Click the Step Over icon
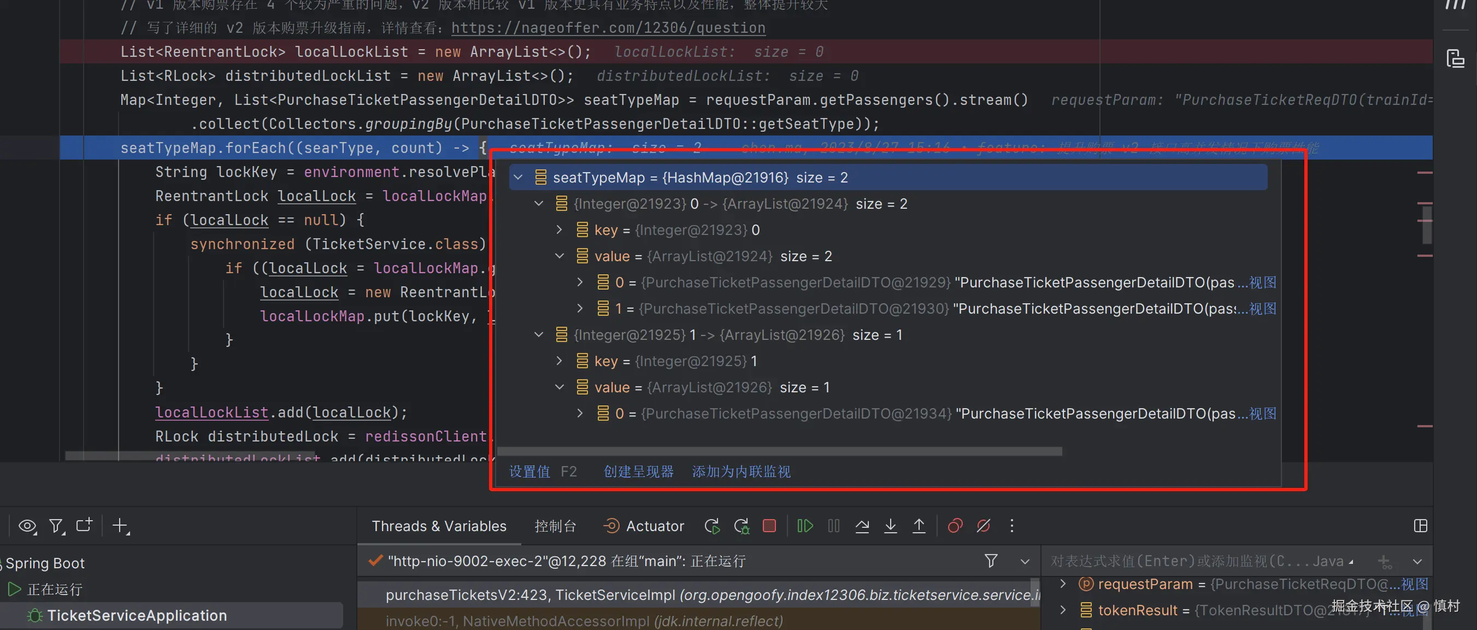Screen dimensions: 1477x630 tap(862, 526)
